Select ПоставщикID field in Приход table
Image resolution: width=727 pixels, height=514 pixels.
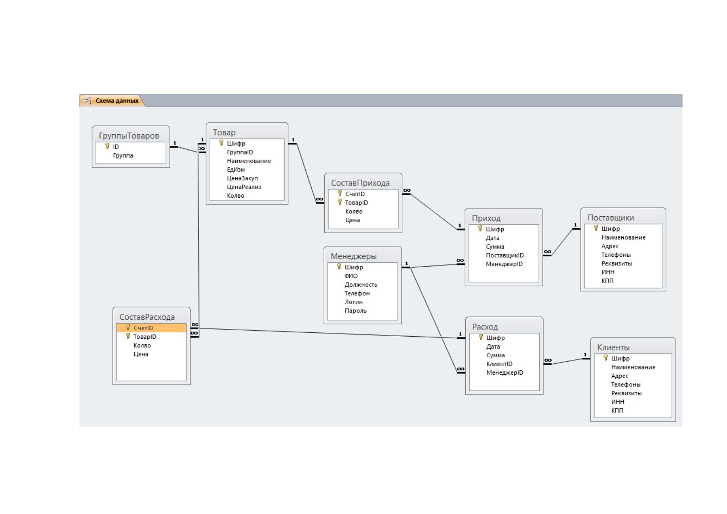click(504, 255)
